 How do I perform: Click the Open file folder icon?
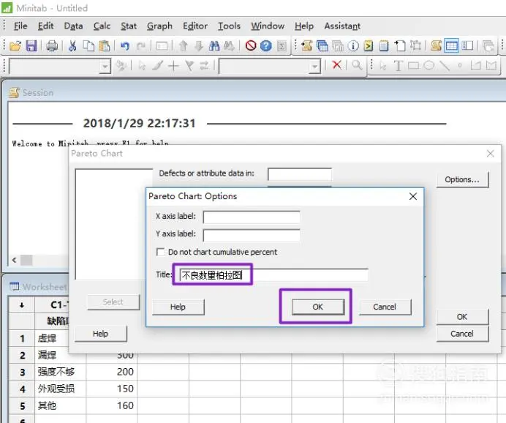pyautogui.click(x=15, y=45)
